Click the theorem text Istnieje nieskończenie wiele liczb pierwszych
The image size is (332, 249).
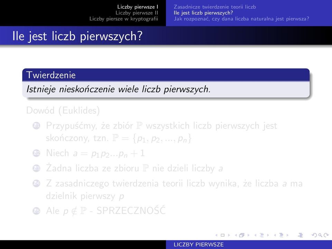(x=118, y=89)
